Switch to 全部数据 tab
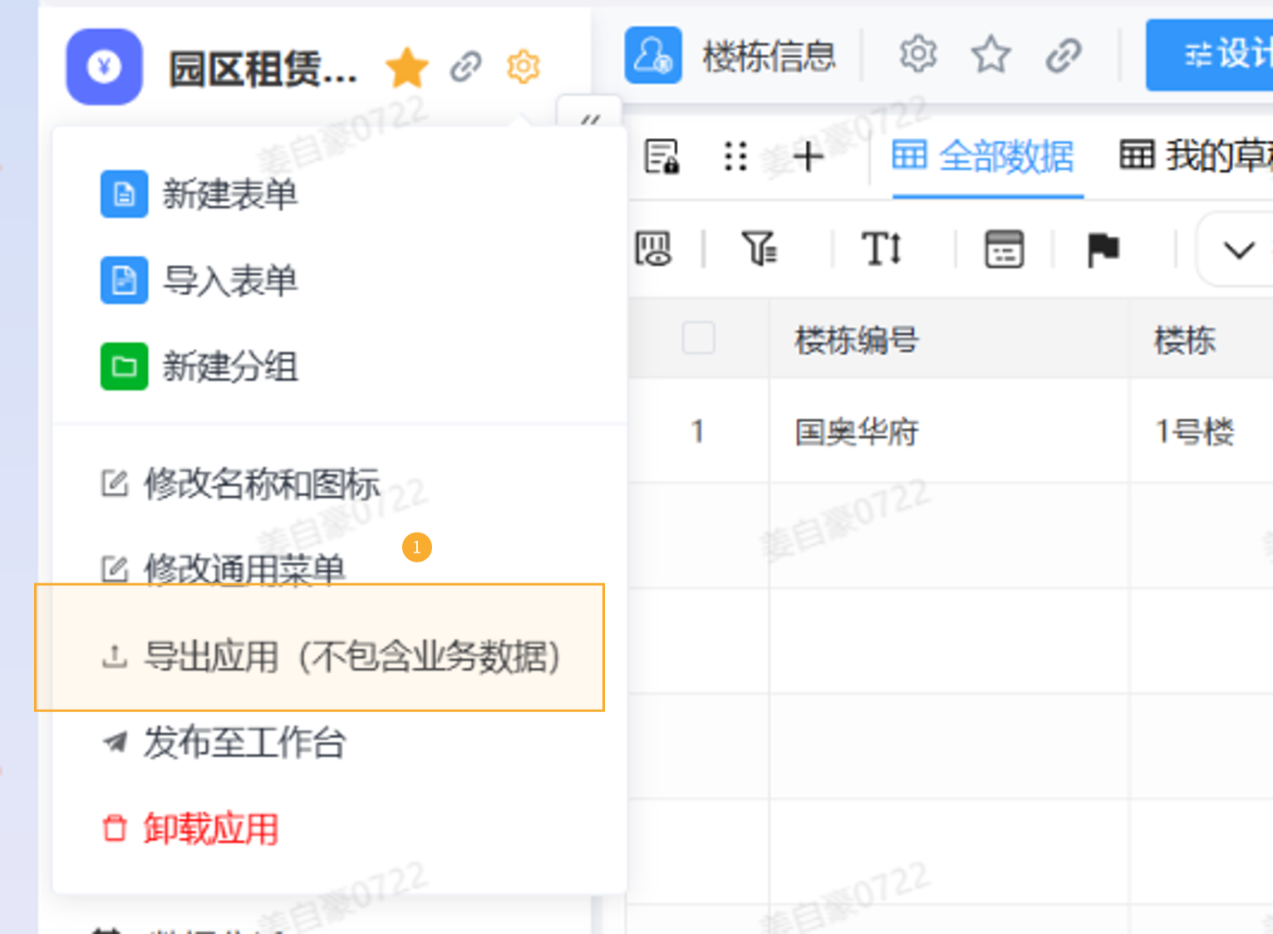1273x934 pixels. [x=983, y=156]
